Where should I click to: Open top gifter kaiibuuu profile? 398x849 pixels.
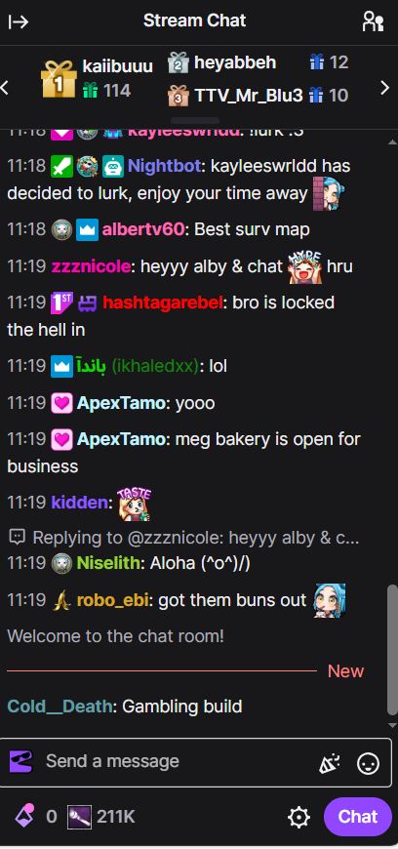point(117,66)
